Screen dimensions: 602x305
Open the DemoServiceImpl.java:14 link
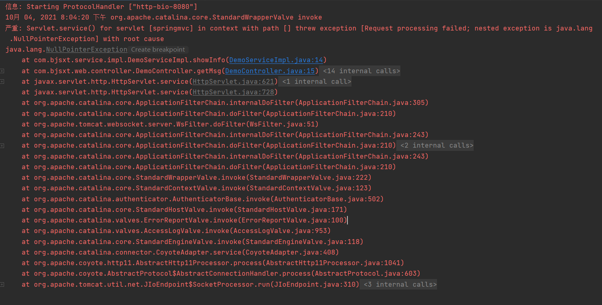click(276, 60)
